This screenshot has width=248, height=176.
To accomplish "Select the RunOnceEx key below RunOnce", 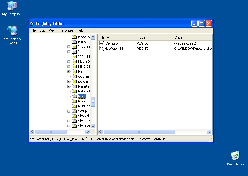I will tap(84, 106).
